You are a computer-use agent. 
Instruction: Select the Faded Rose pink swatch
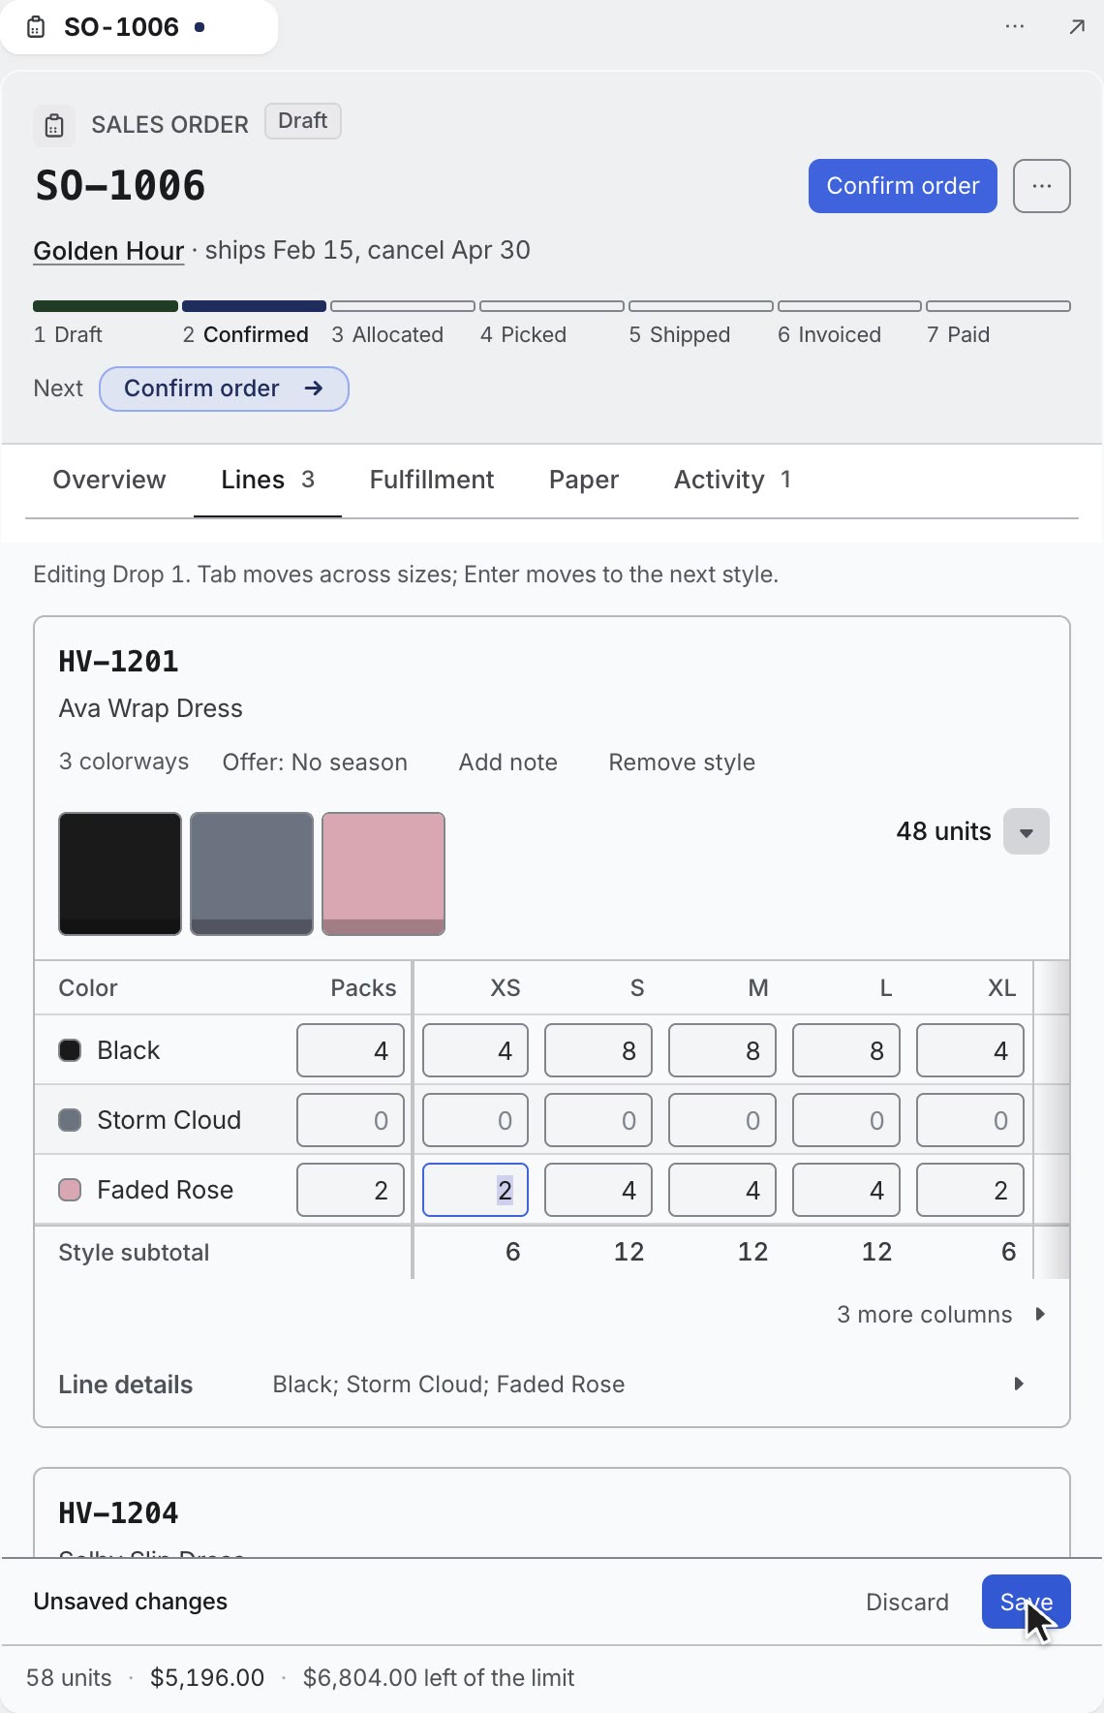pyautogui.click(x=383, y=874)
